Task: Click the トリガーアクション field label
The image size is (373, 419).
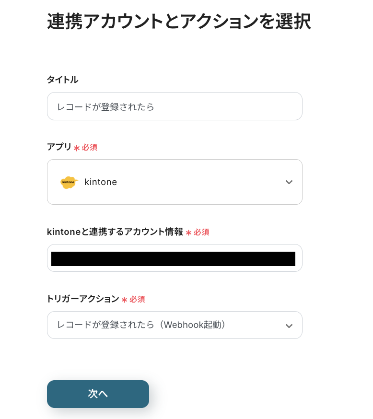Action: 83,299
